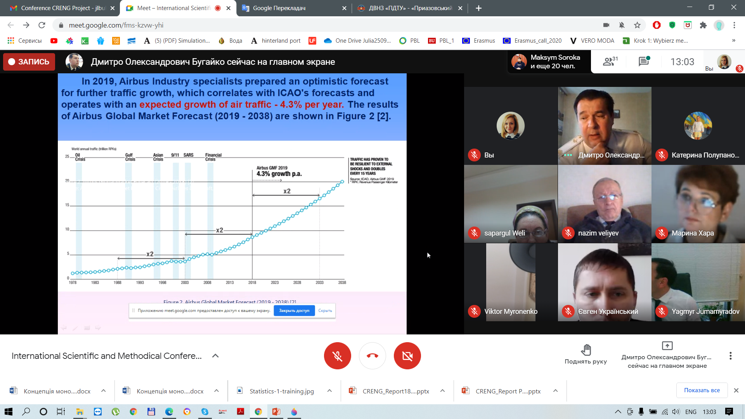Image resolution: width=745 pixels, height=419 pixels.
Task: Open Skype from the taskbar
Action: tap(205, 412)
